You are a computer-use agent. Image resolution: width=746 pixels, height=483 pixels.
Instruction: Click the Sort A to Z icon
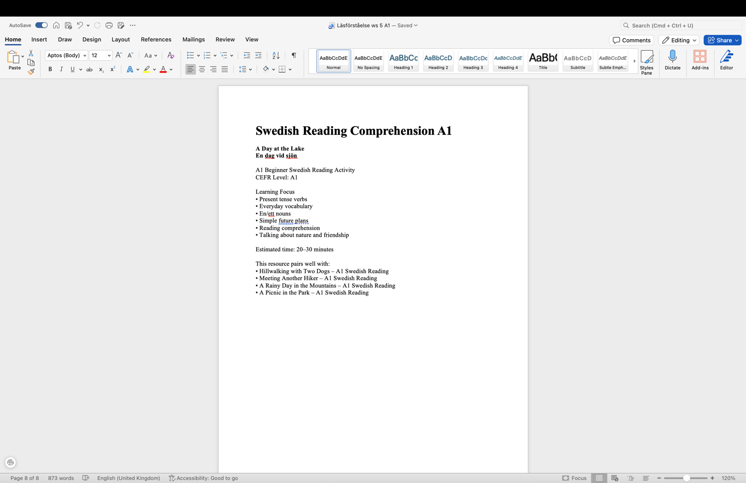[276, 55]
